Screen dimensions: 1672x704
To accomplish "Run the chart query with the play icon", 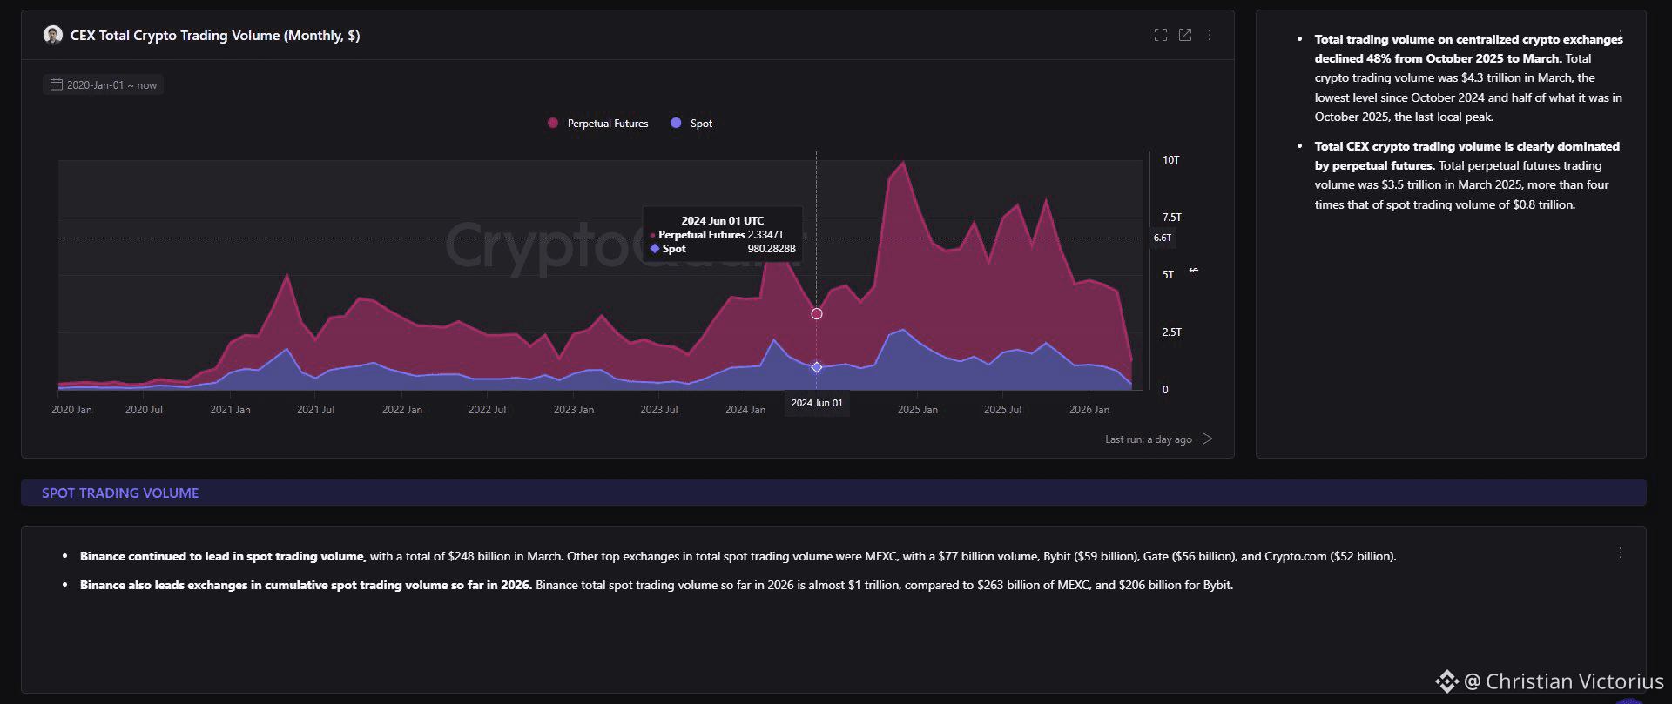I will [x=1207, y=439].
